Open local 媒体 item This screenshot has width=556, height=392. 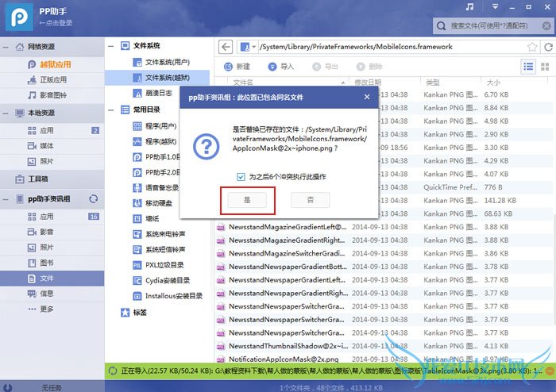(x=52, y=146)
